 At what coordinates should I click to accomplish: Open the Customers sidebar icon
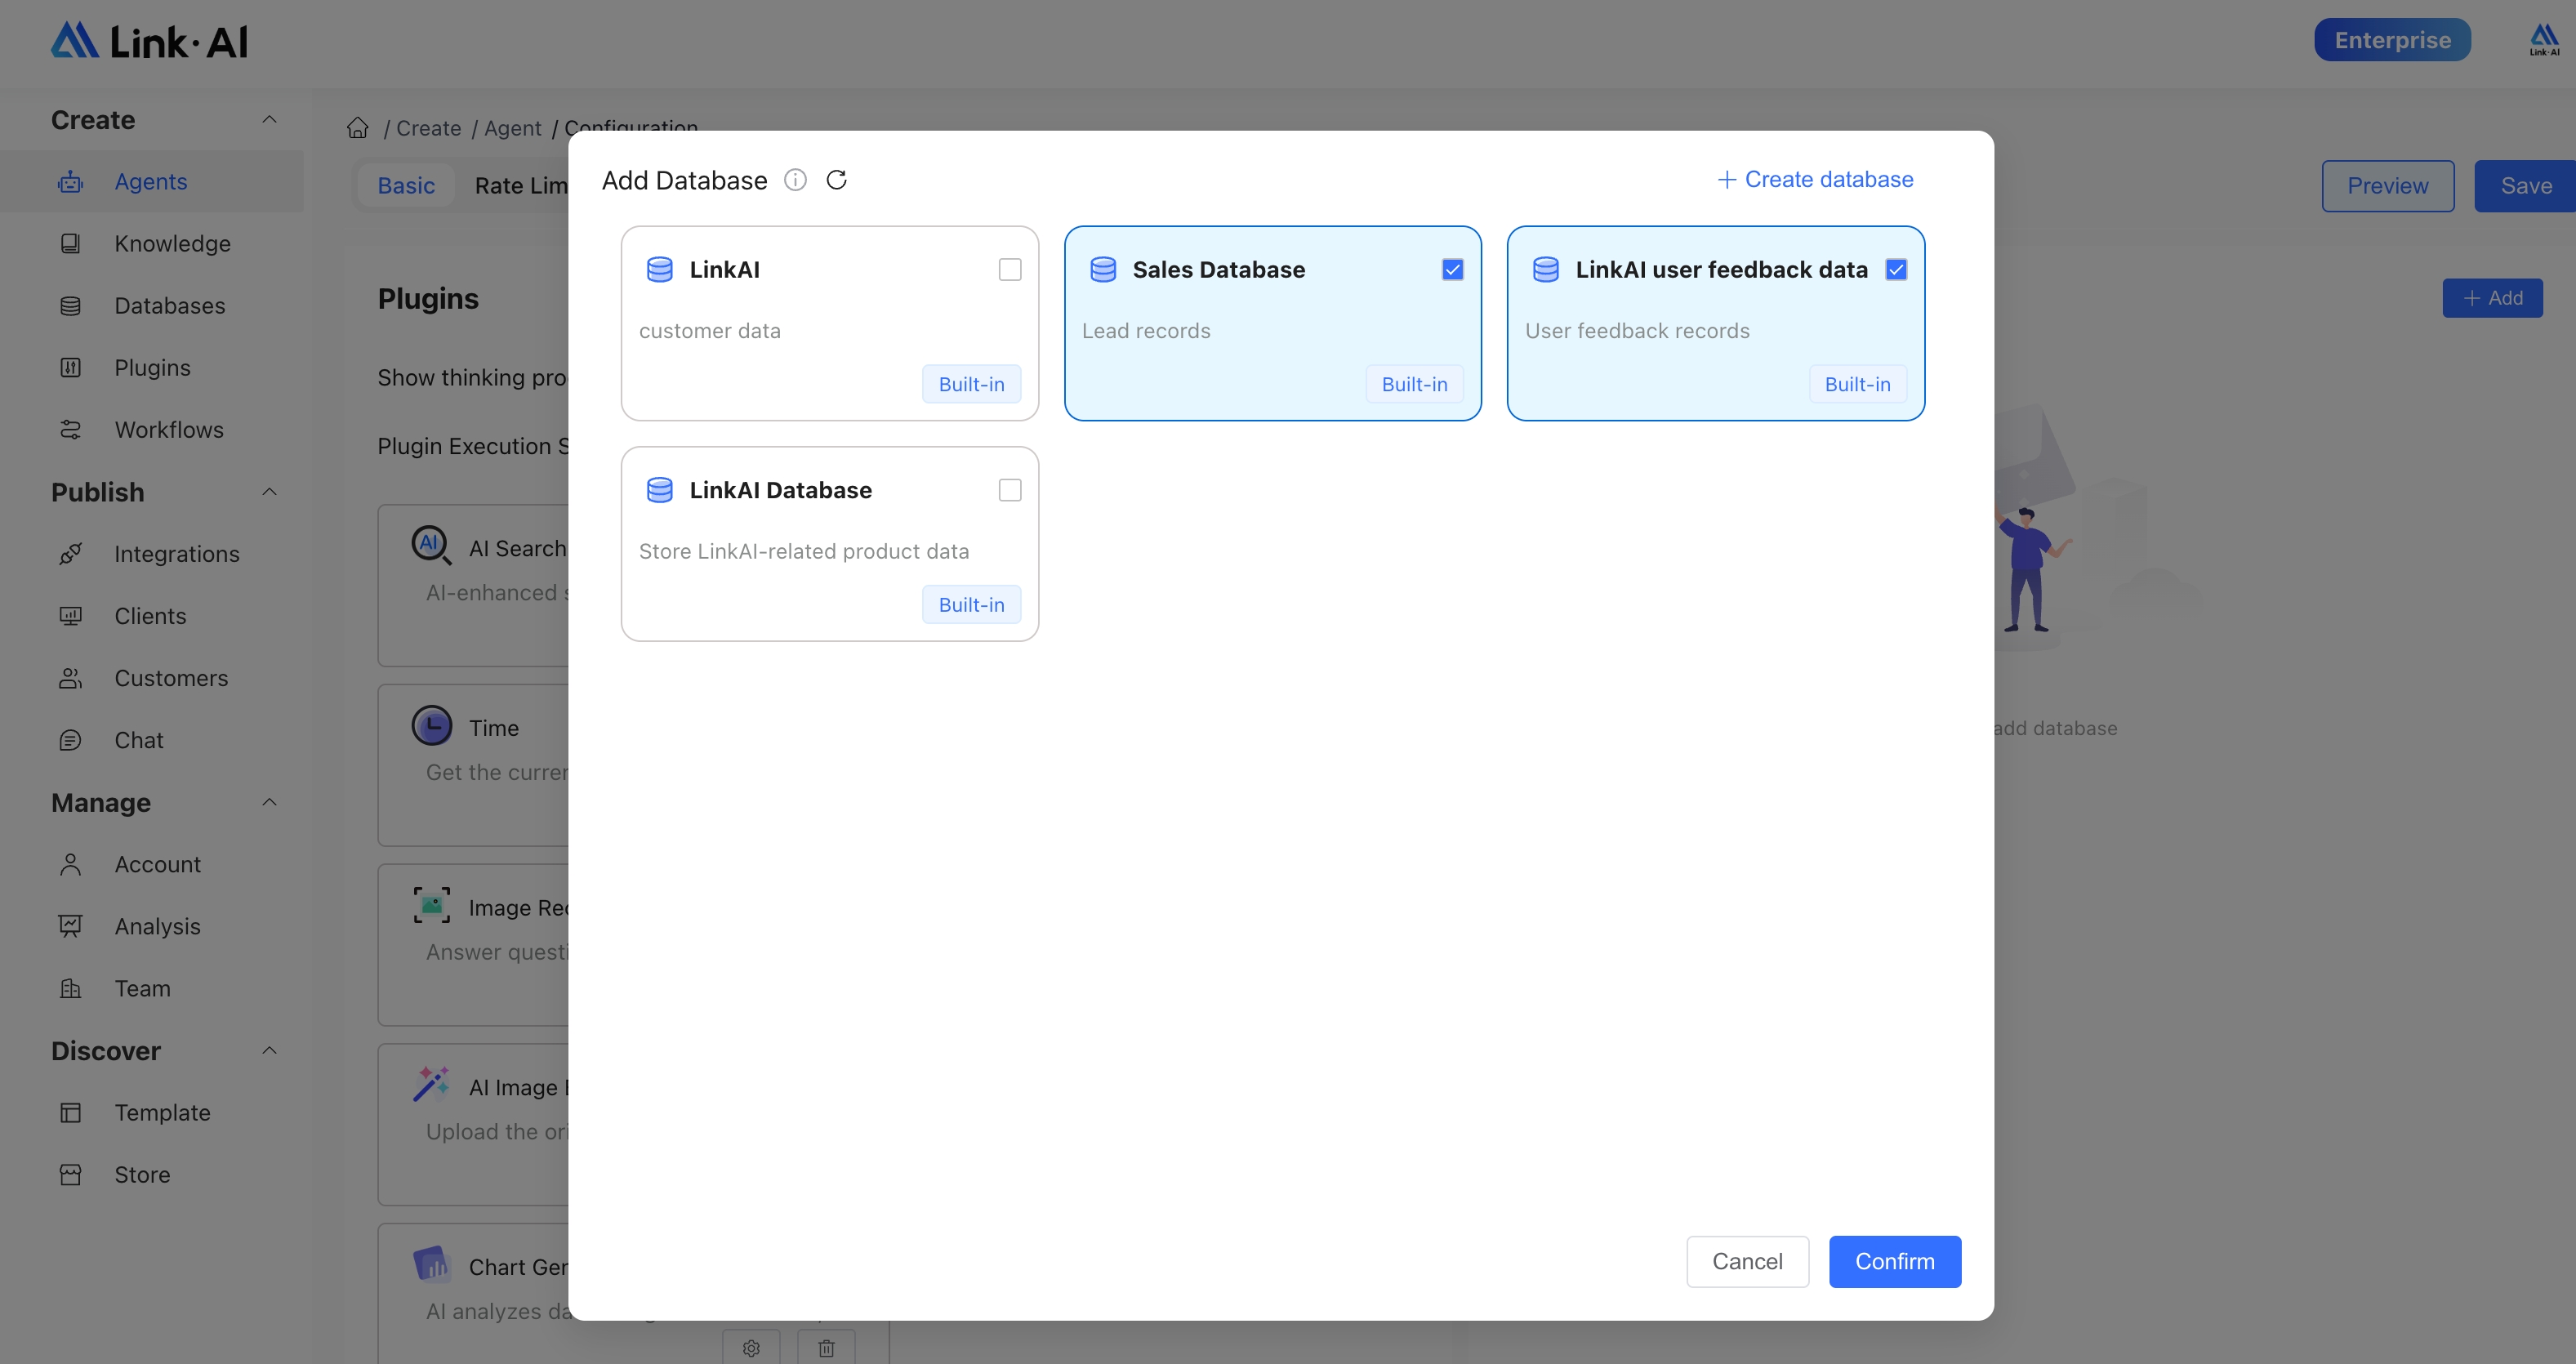[70, 678]
